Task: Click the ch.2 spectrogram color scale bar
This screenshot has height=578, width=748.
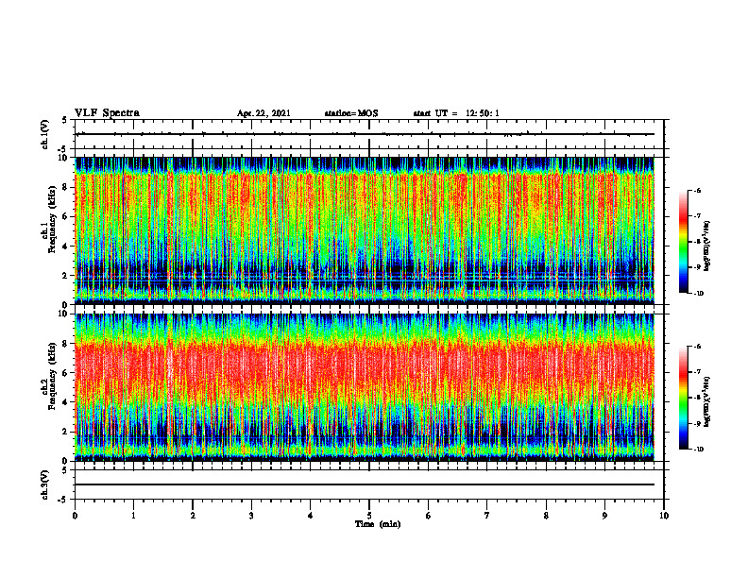Action: 684,398
